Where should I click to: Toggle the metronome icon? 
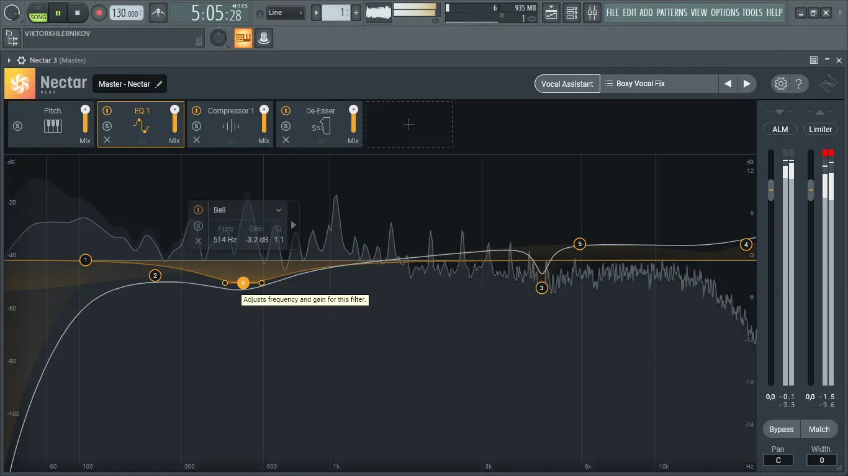coord(158,12)
